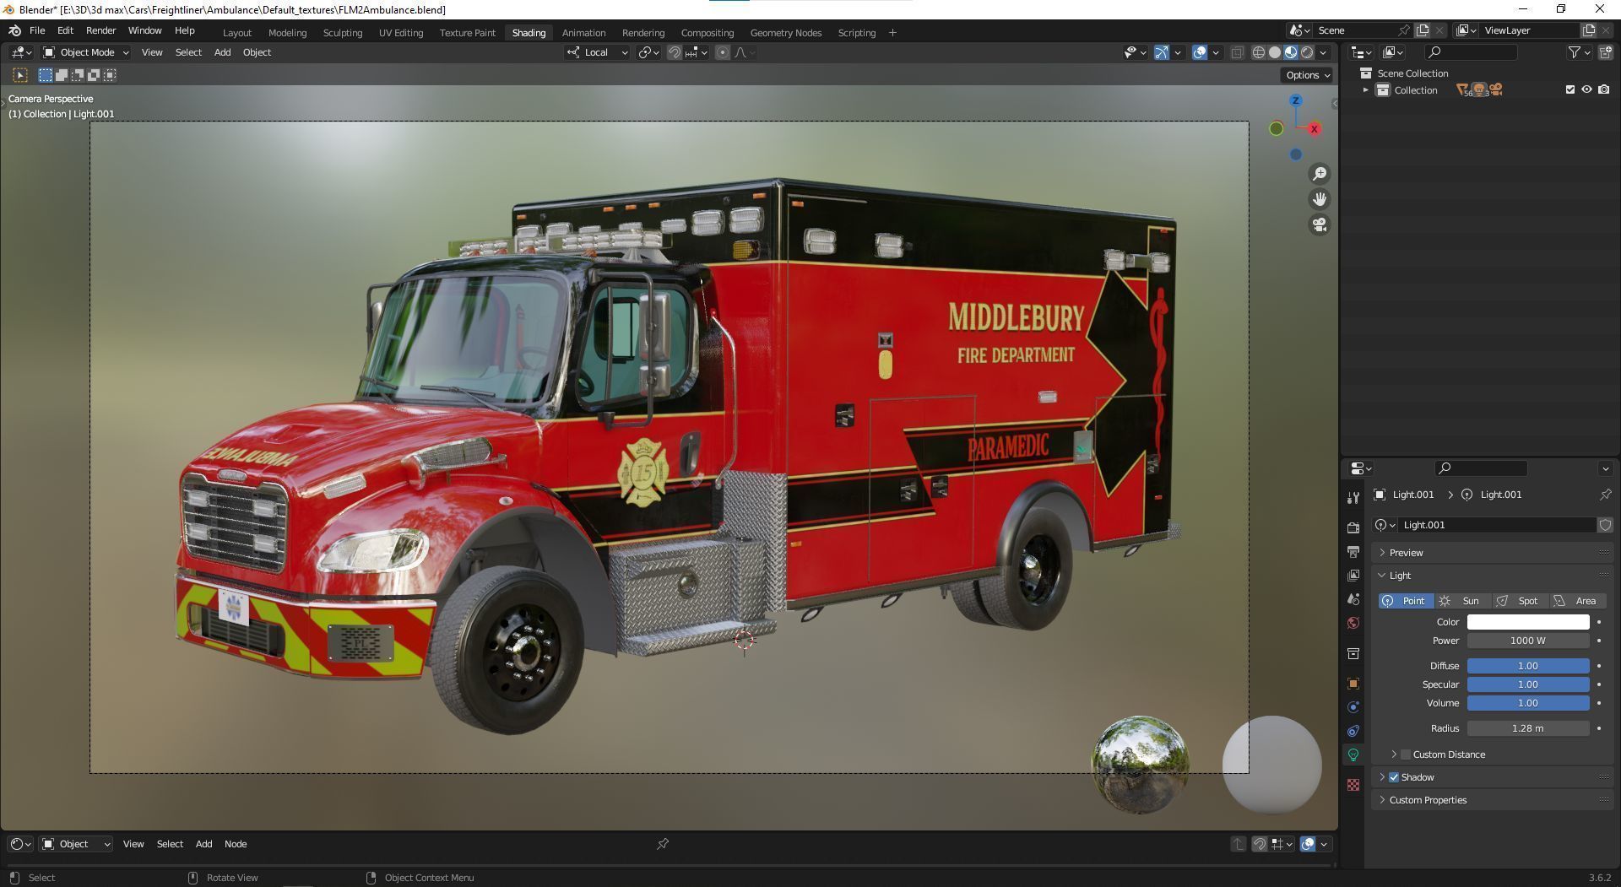Open the Object Constraints properties tab
Screen dimensions: 1621x887
pos(1353,731)
